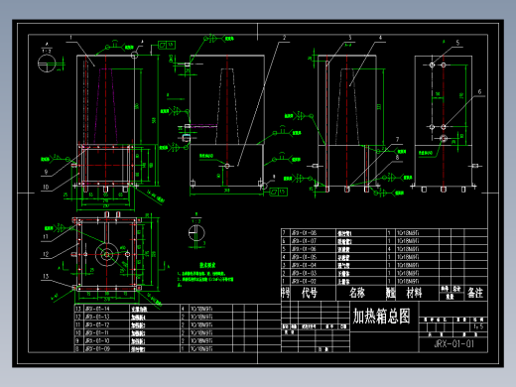Select part code JRX-01-06 in parts list
Viewport: 516px width, 387px height.
[x=304, y=249]
